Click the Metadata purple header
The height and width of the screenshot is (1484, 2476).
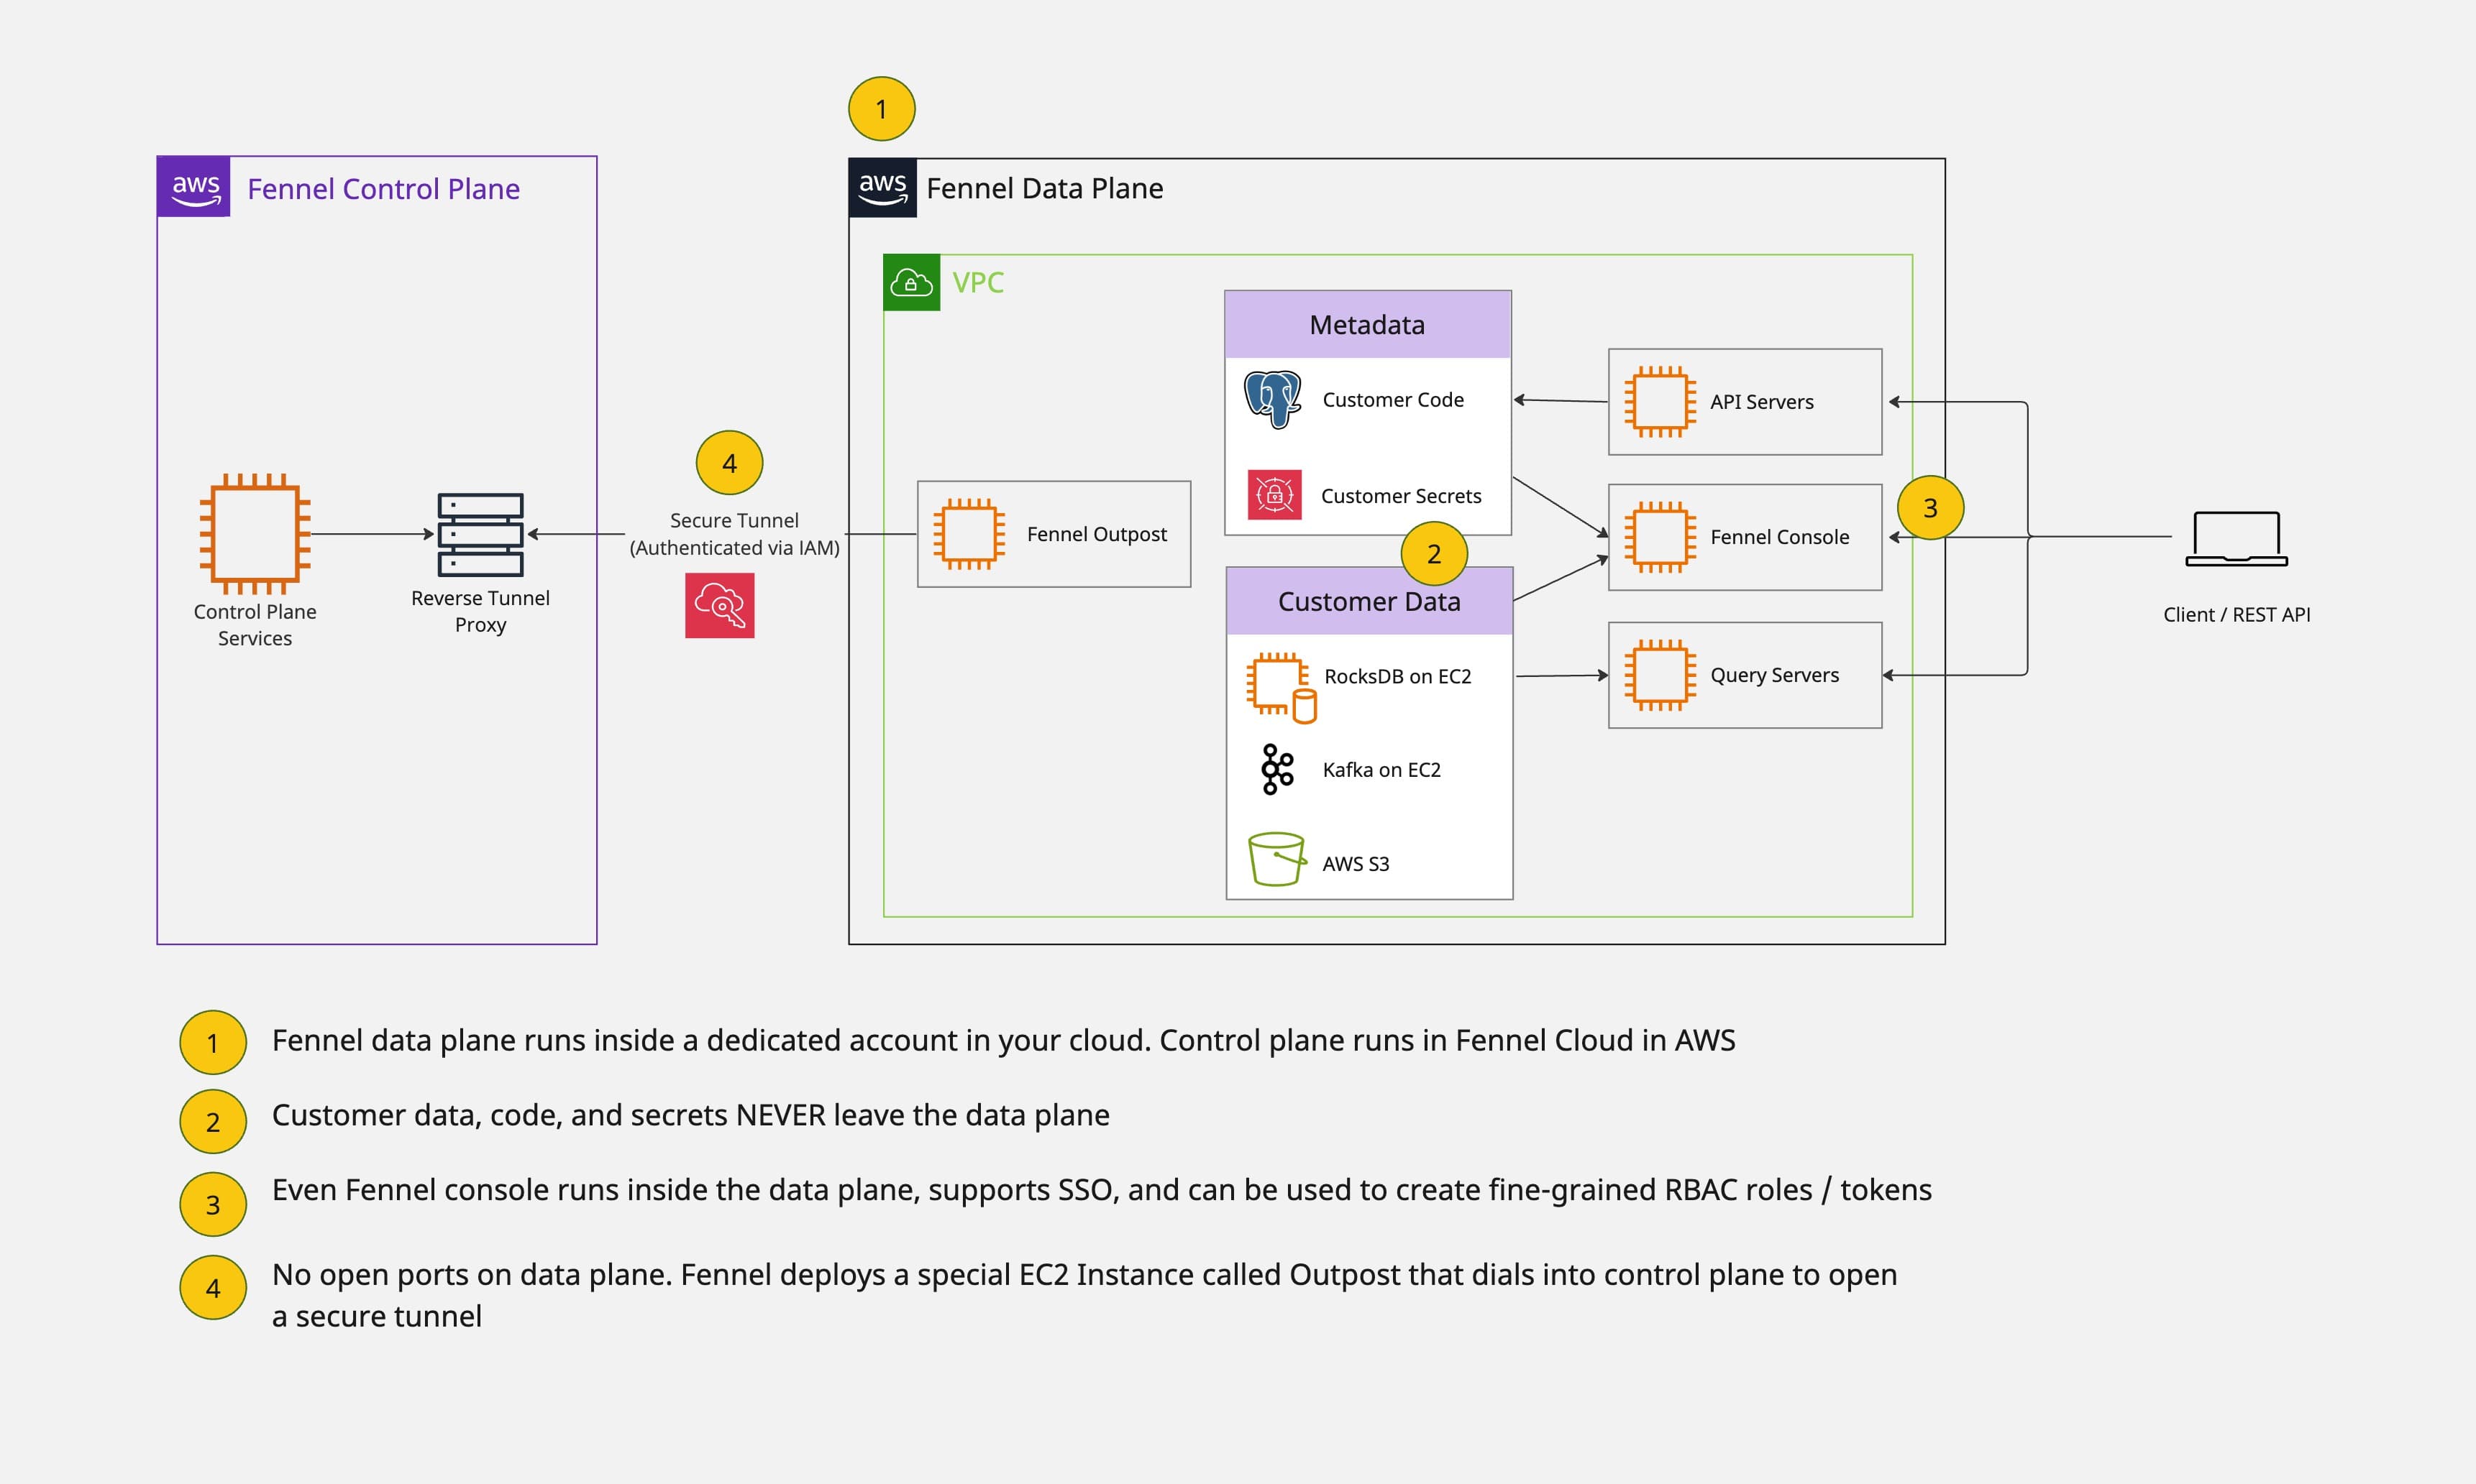(x=1368, y=325)
